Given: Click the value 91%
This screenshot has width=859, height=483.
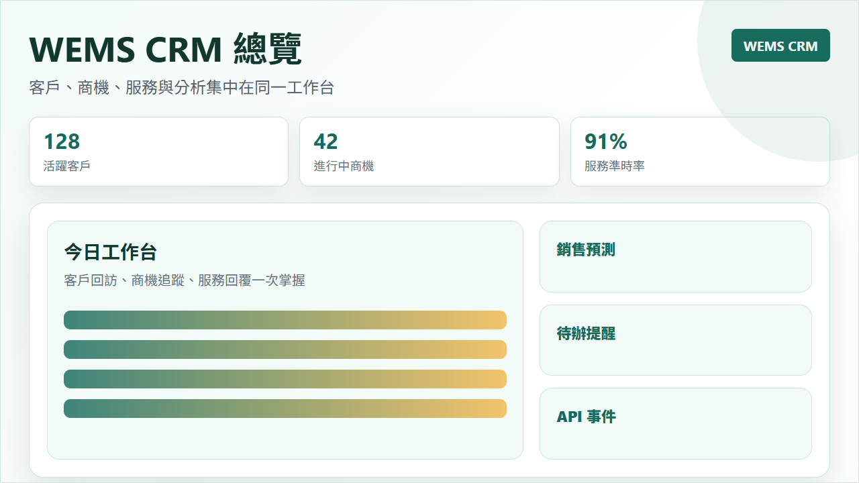Looking at the screenshot, I should (x=606, y=142).
